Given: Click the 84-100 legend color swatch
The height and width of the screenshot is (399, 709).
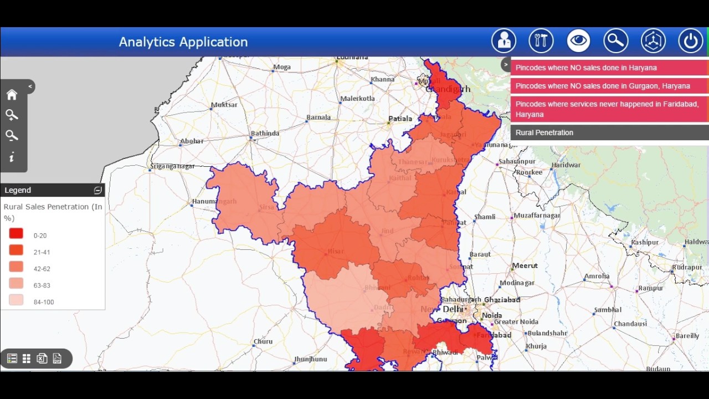Looking at the screenshot, I should 16,300.
